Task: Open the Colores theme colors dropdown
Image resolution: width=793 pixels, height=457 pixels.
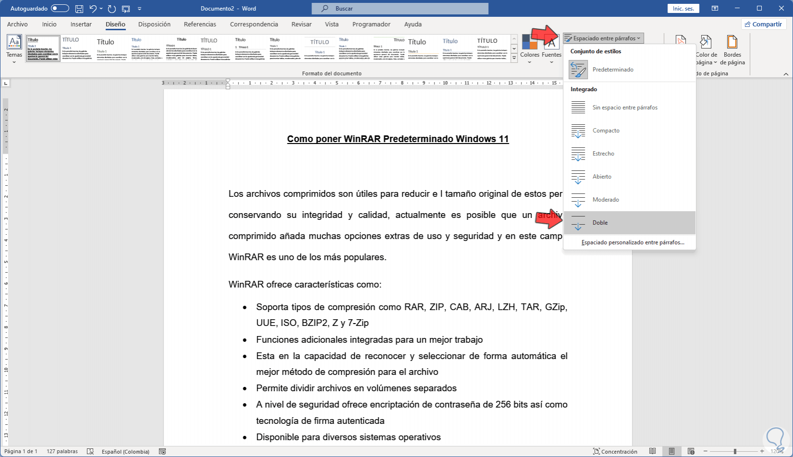Action: click(530, 49)
